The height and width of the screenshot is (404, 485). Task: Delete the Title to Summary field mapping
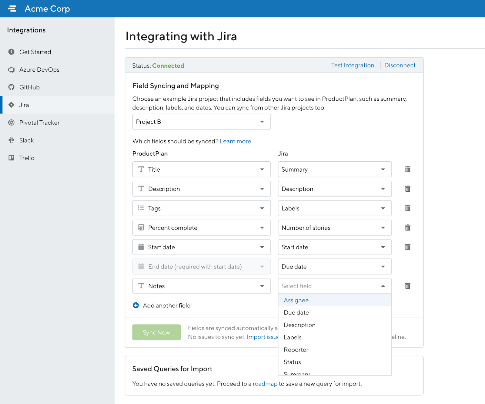[407, 169]
